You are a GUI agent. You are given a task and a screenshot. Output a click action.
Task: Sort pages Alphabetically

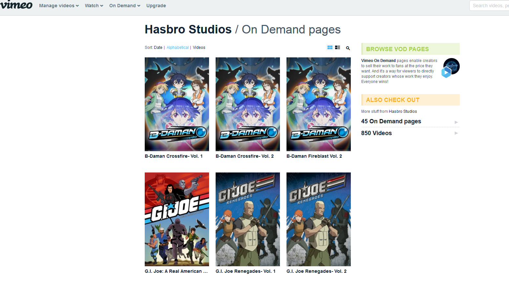pyautogui.click(x=178, y=48)
